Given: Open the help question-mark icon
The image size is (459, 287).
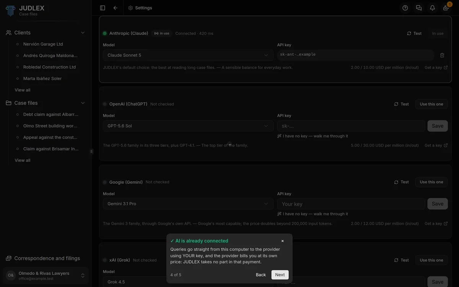Looking at the screenshot, I should (x=405, y=8).
